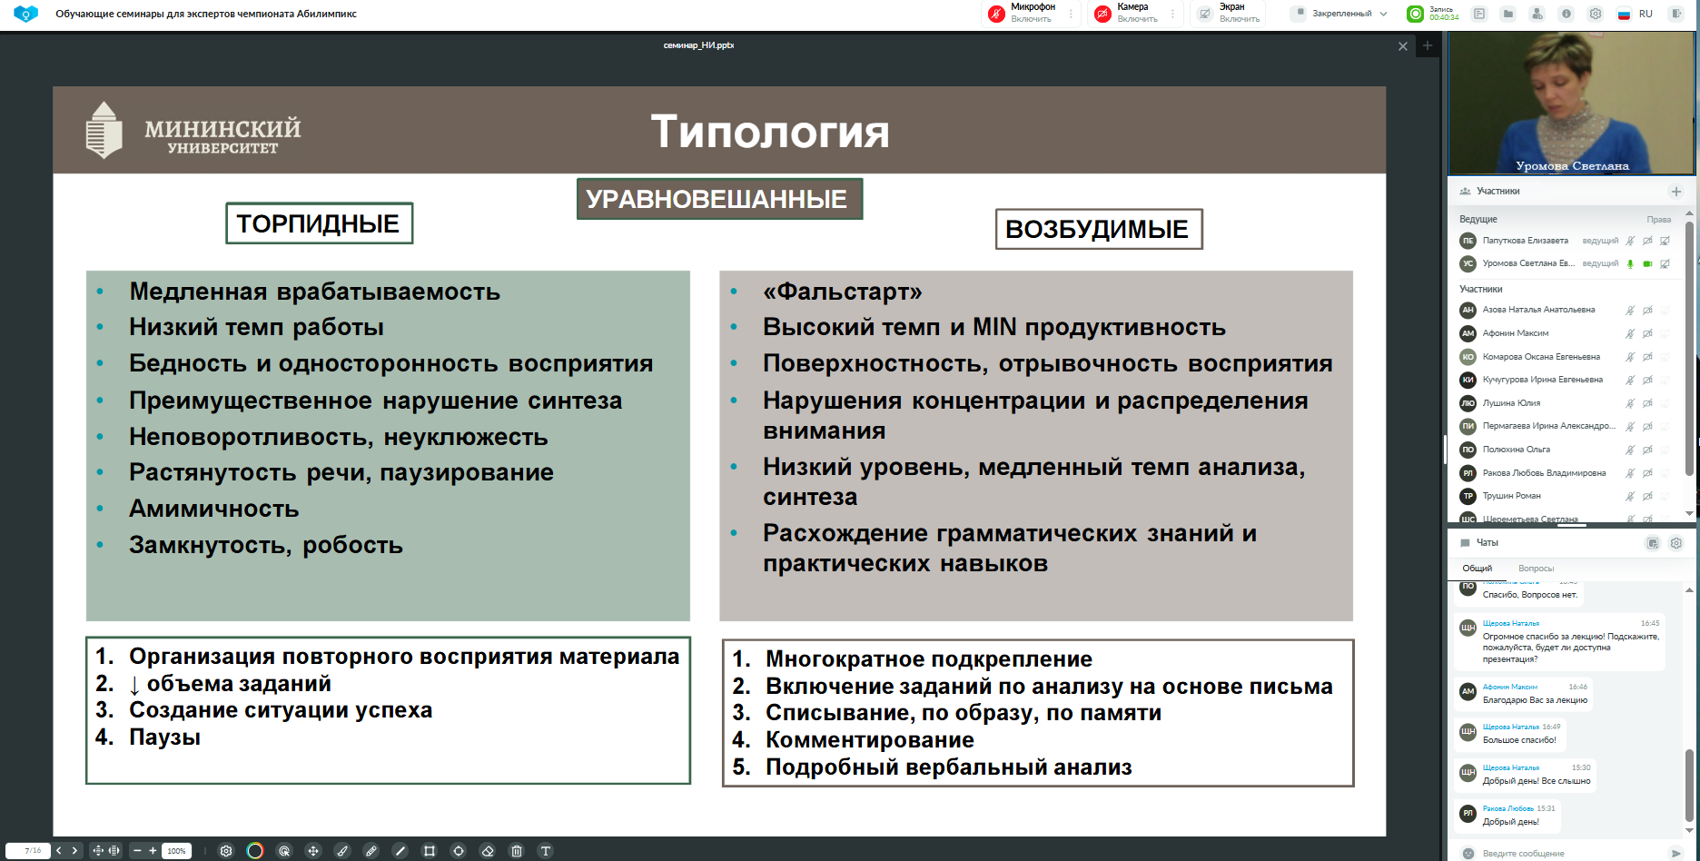Viewport: 1700px width, 861px height.
Task: Select the Общий chat tab
Action: tap(1477, 569)
